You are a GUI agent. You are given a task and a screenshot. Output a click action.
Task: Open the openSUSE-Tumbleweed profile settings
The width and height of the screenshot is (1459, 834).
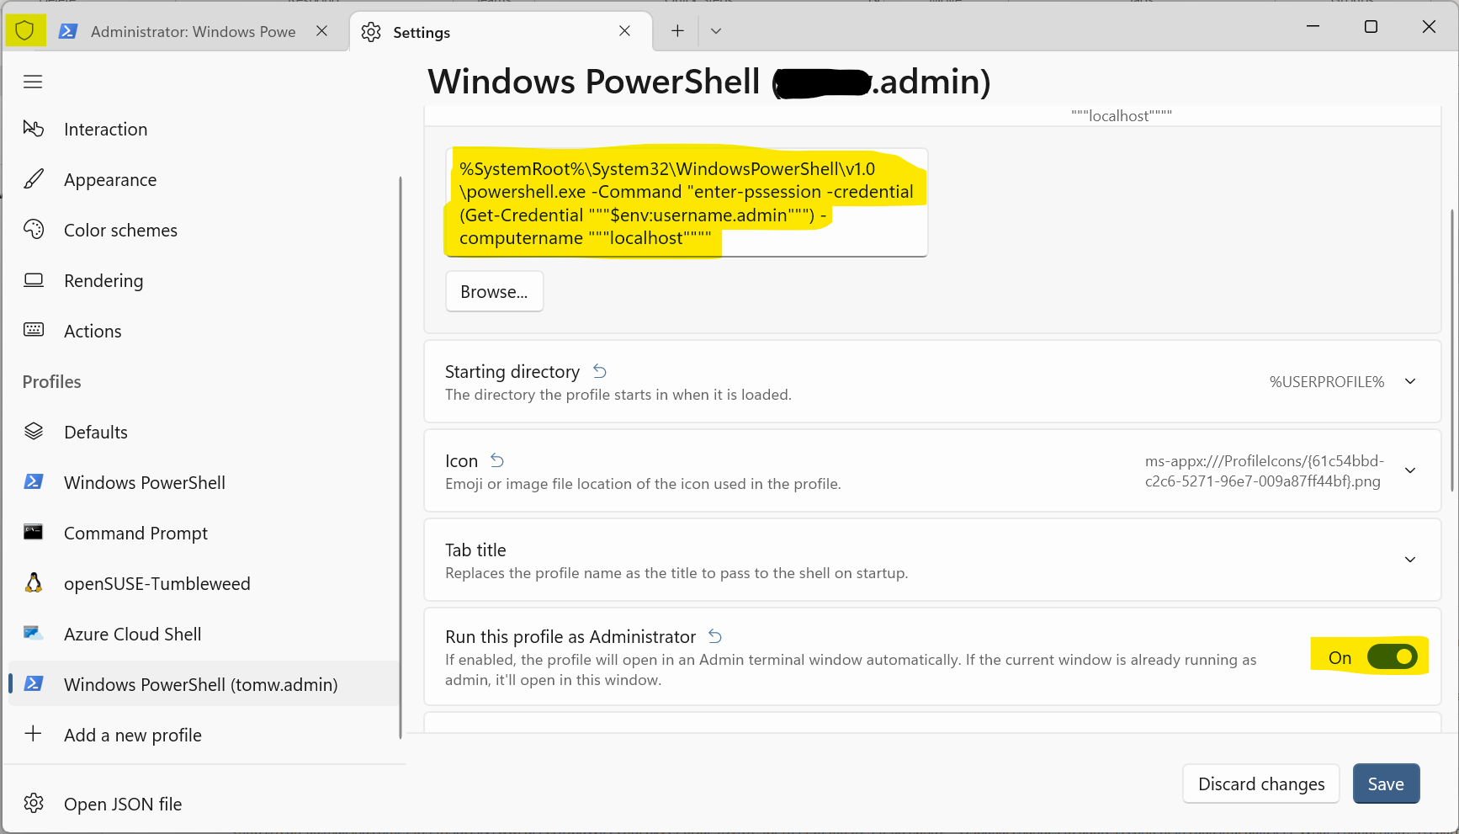pyautogui.click(x=157, y=583)
